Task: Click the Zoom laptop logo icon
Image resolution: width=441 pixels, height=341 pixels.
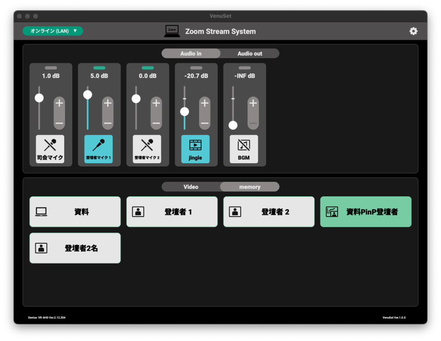Action: click(172, 31)
